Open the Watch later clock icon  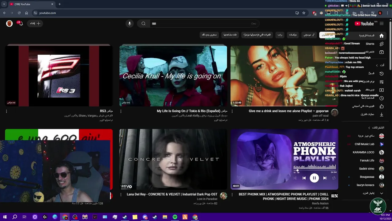point(381,98)
